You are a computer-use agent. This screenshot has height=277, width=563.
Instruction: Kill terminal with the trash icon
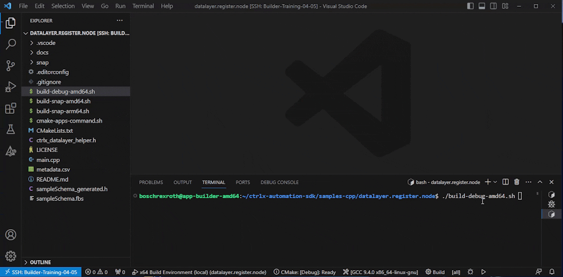pos(517,182)
